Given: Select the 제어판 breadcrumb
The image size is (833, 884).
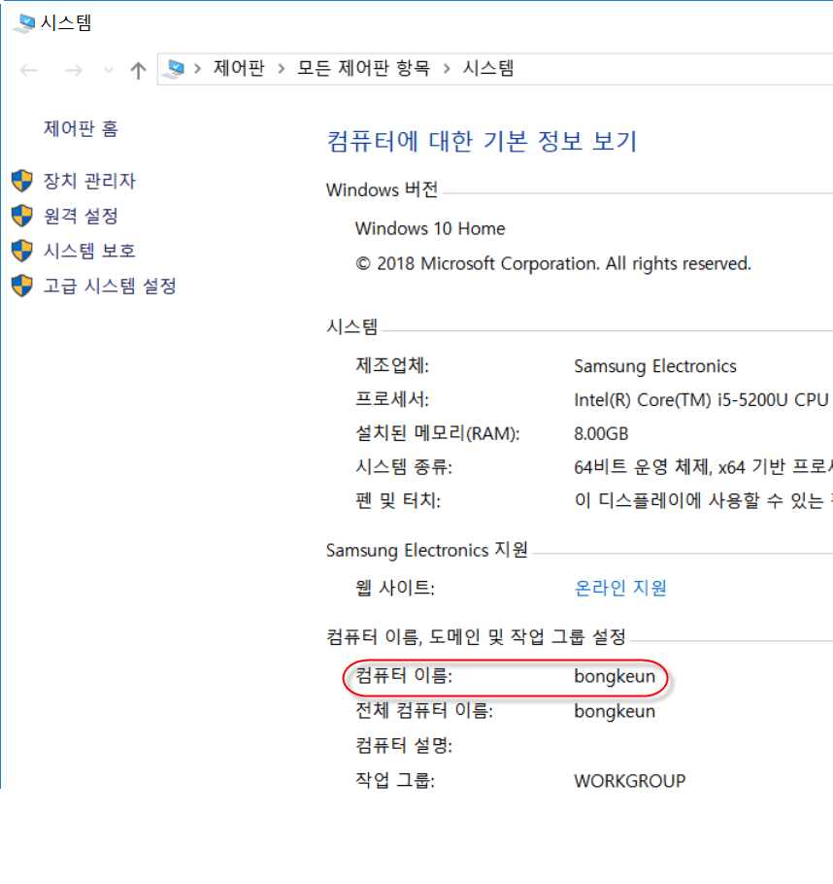Looking at the screenshot, I should coord(239,68).
